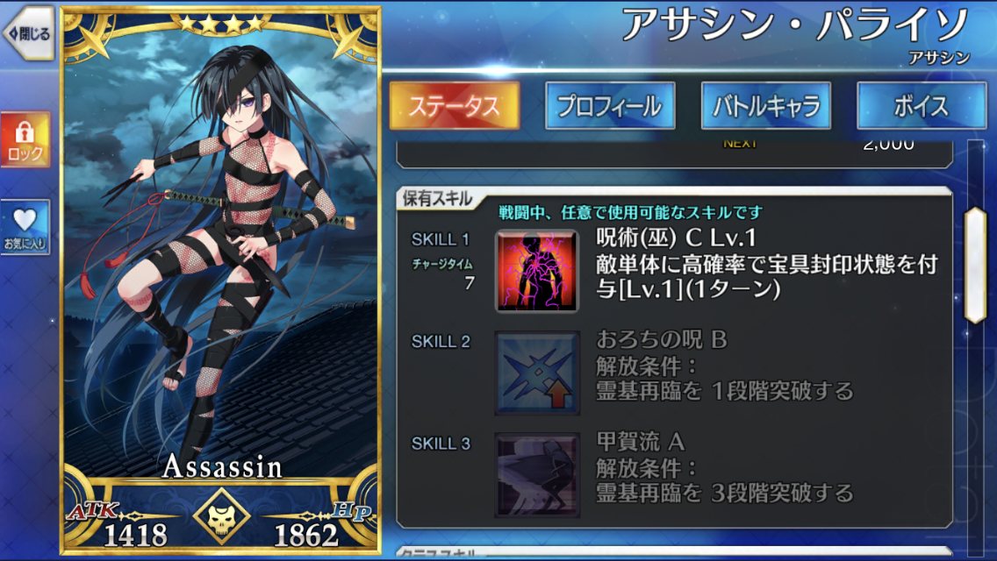Tap the 呪術(巫) C skill icon
997x561 pixels.
536,271
